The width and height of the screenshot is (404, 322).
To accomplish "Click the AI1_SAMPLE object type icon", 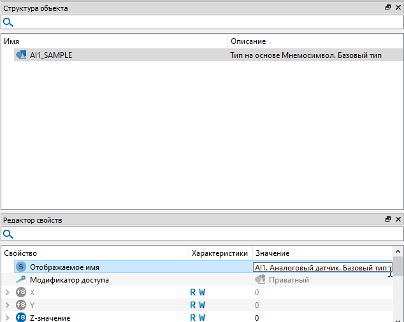I will point(21,55).
